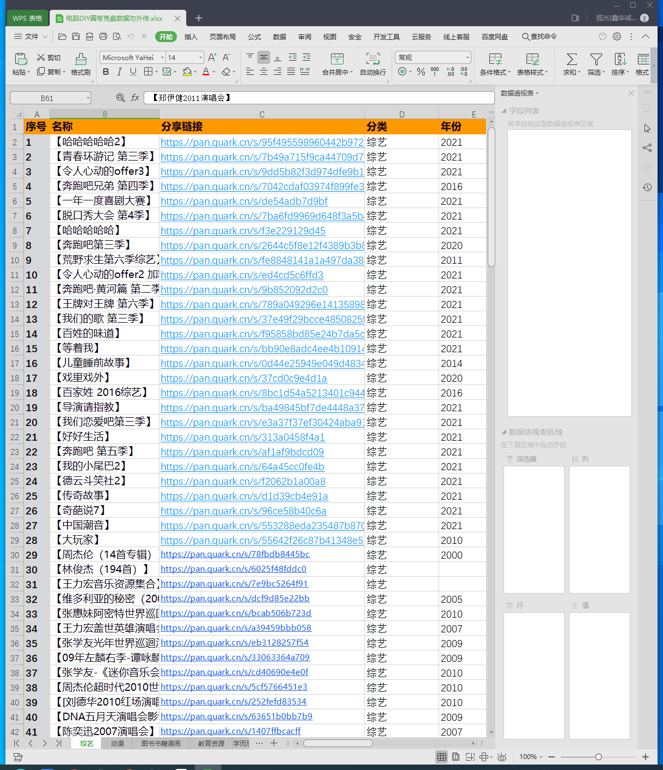The width and height of the screenshot is (663, 770).
Task: Open the 插入 ribbon tab
Action: coord(191,37)
